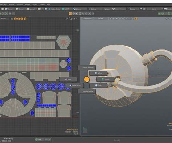Choose Polygon Merge from the pie menu
This screenshot has width=172, height=143.
pyautogui.click(x=87, y=91)
